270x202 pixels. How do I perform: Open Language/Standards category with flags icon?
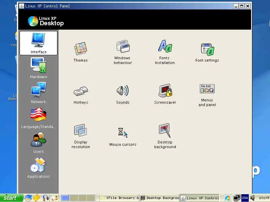coord(38,118)
